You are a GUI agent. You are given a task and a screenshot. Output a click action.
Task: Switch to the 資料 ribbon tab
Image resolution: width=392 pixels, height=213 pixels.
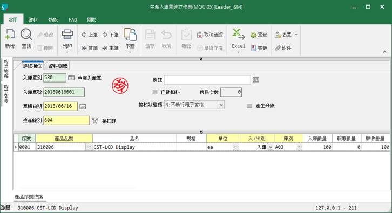(x=33, y=20)
